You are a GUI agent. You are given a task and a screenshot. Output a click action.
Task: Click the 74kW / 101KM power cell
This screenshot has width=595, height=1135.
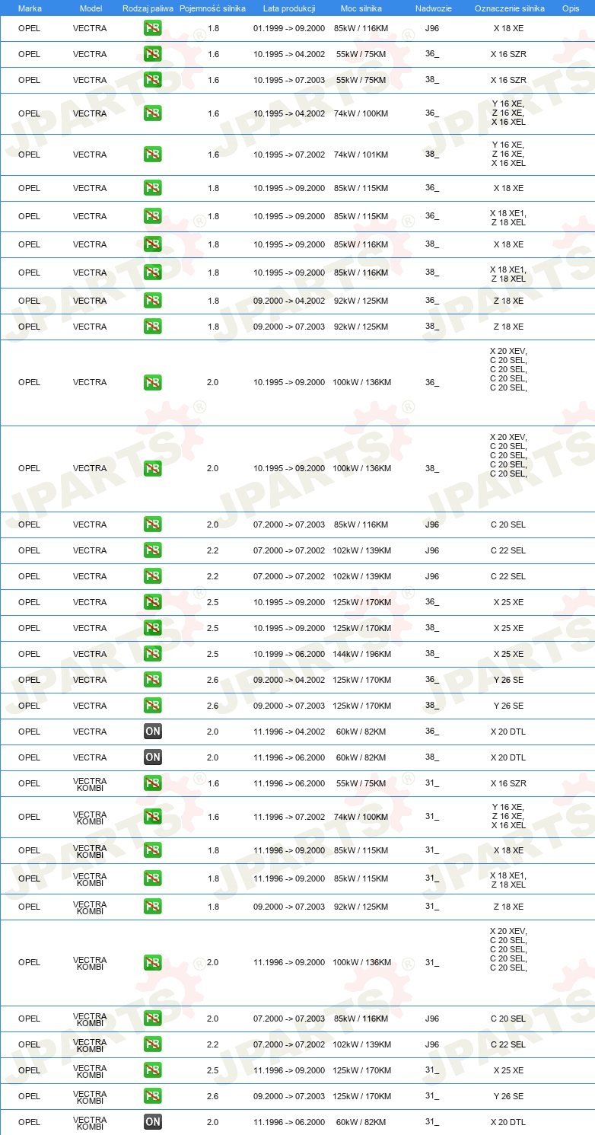[x=361, y=155]
